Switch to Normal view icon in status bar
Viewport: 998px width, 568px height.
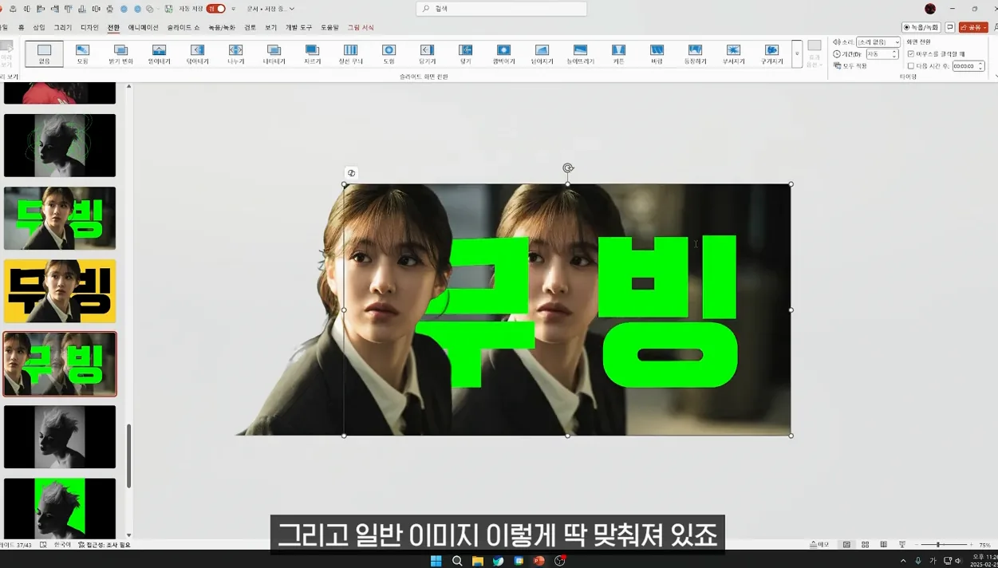tap(846, 545)
